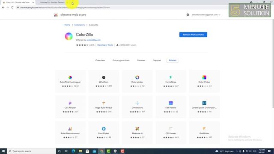Click the Windows taskbar search box
The image size is (274, 154).
31,151
